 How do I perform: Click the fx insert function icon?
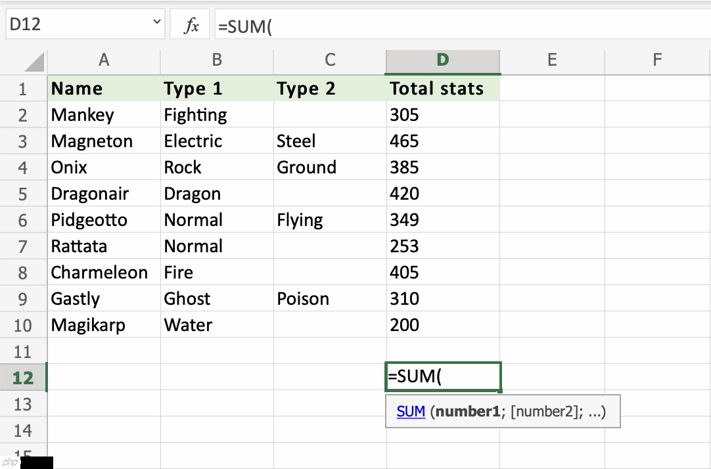coord(191,25)
